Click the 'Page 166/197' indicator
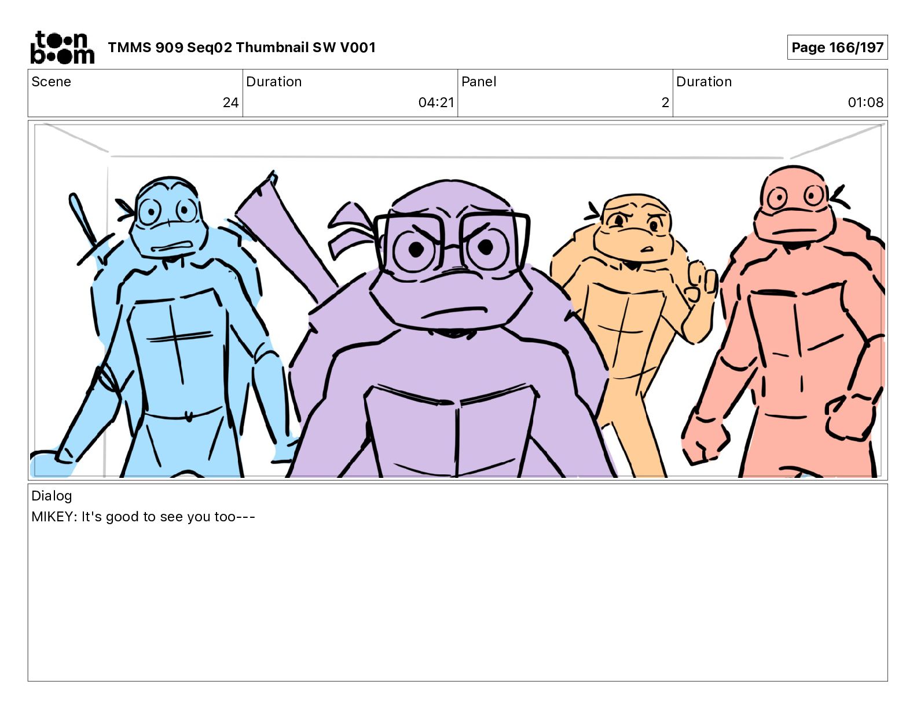This screenshot has height=709, width=917. pyautogui.click(x=837, y=47)
